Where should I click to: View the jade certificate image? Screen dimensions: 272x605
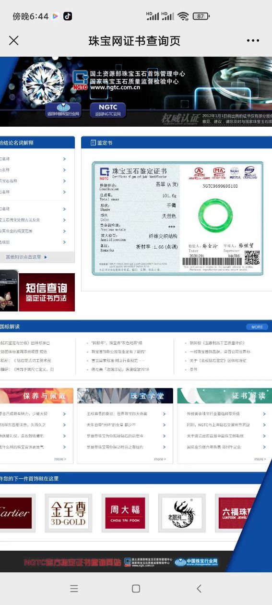coord(177,218)
